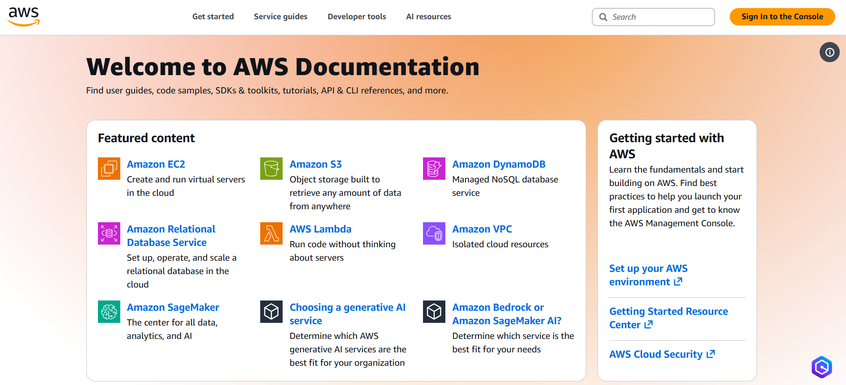846x385 pixels.
Task: Open the assistant chat hexagon icon
Action: tap(821, 367)
